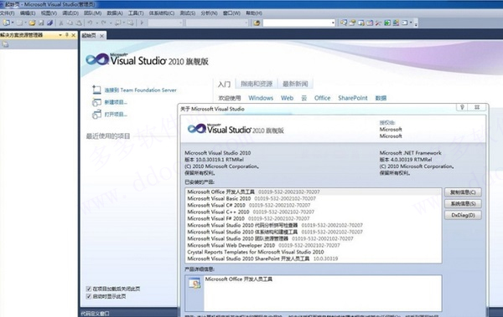
Task: Toggle show page on startup checkbox
Action: click(89, 296)
